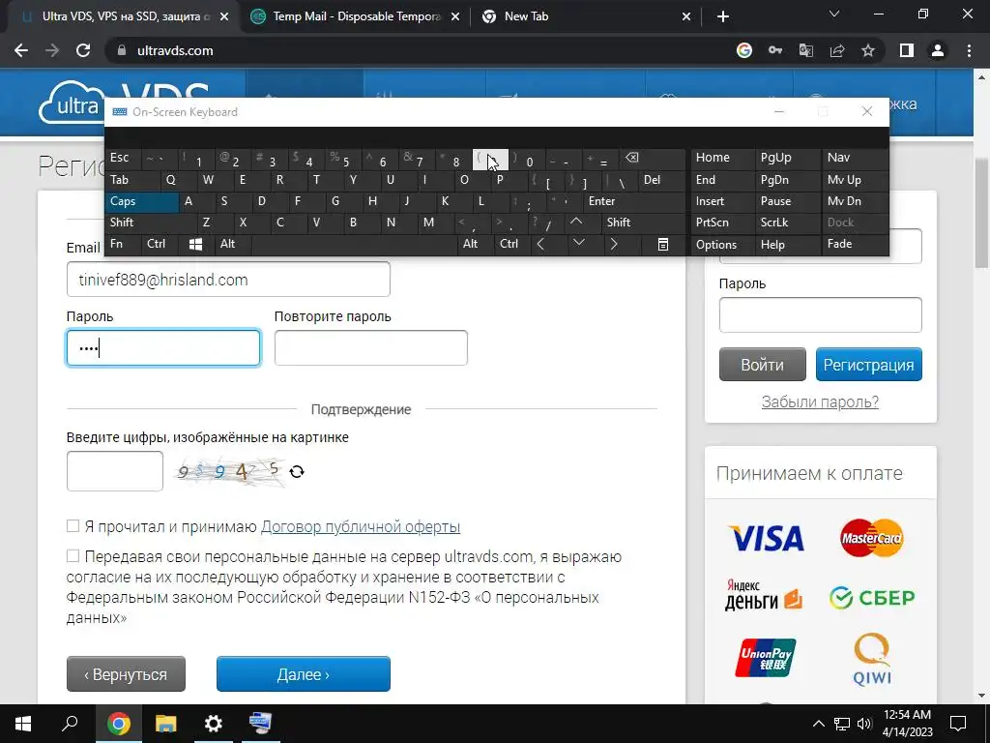
Task: Click the ultravds.com address bar
Action: pos(417,50)
